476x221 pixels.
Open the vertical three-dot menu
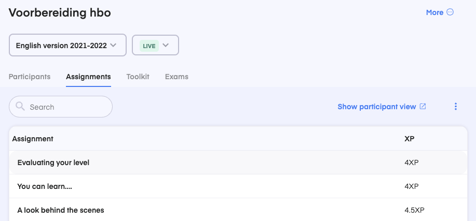pyautogui.click(x=456, y=107)
